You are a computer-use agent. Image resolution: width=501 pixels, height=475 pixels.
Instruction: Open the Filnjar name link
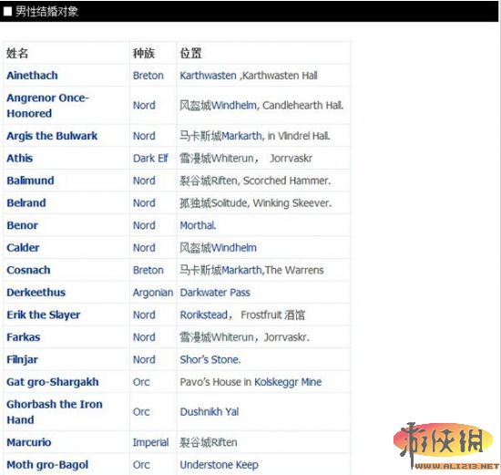[23, 360]
